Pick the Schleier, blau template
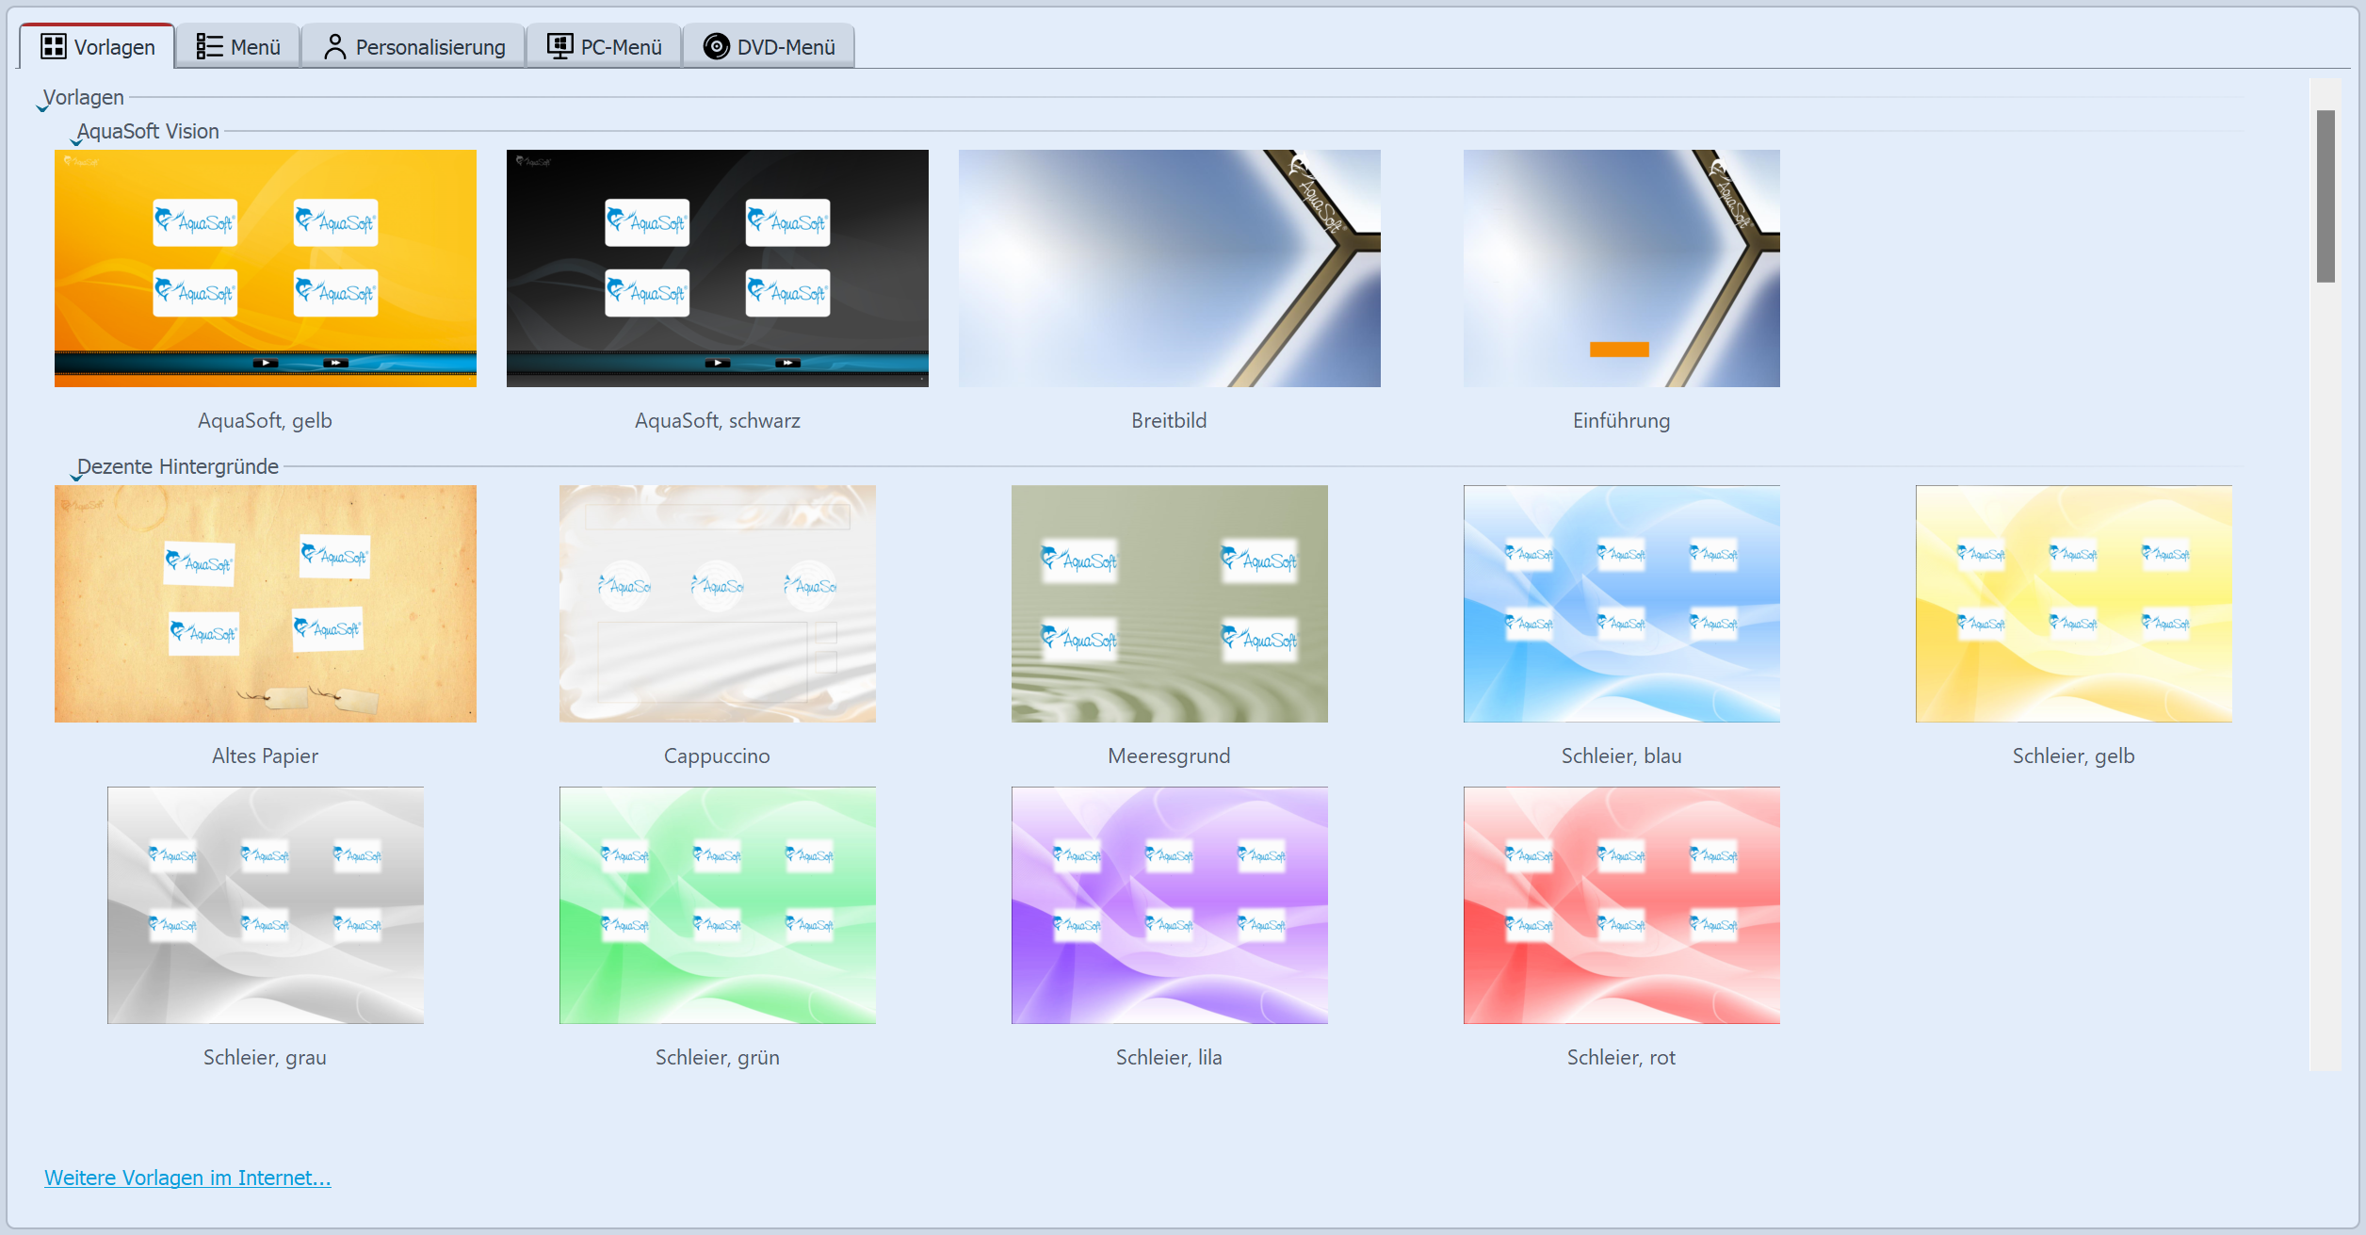 click(x=1621, y=604)
